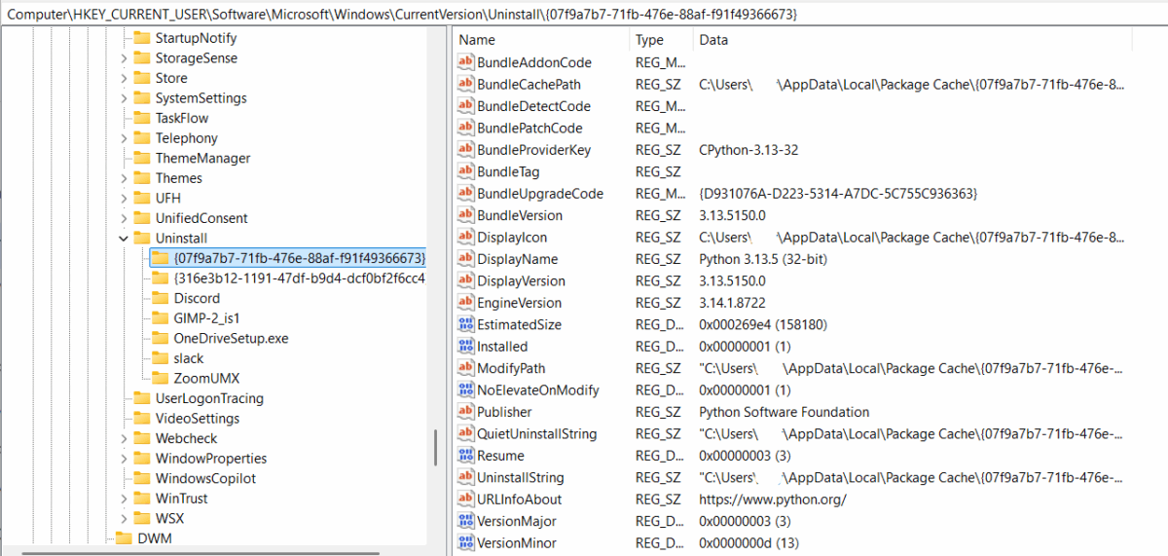1168x556 pixels.
Task: Click the folder icon for Discord key
Action: point(159,298)
